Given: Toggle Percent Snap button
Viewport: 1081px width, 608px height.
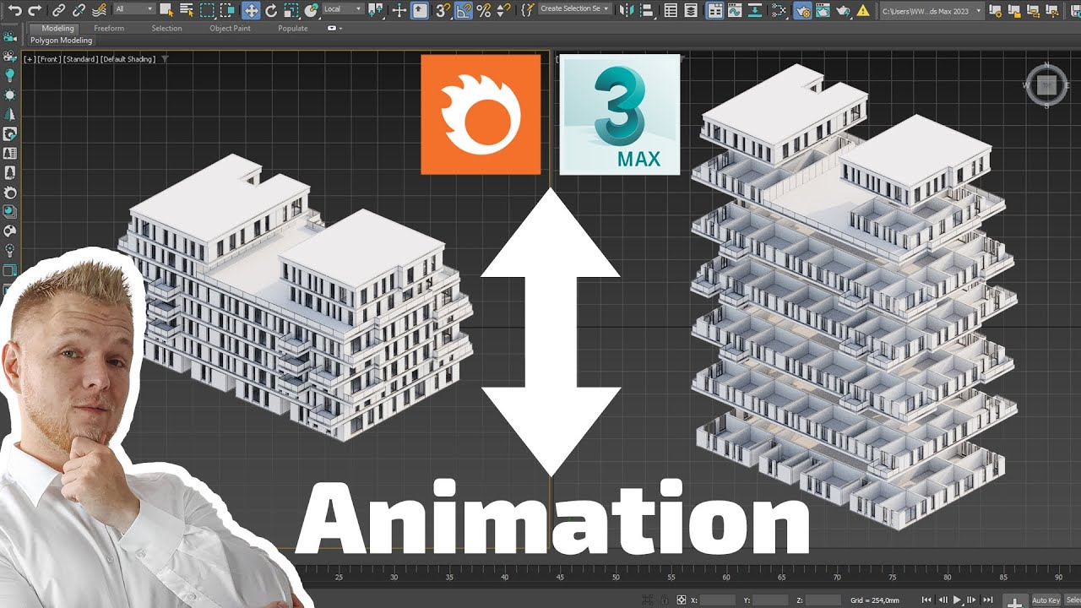Looking at the screenshot, I should tap(483, 10).
